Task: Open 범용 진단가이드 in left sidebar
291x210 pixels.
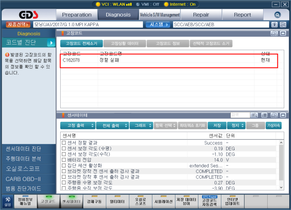Action: (x=29, y=189)
